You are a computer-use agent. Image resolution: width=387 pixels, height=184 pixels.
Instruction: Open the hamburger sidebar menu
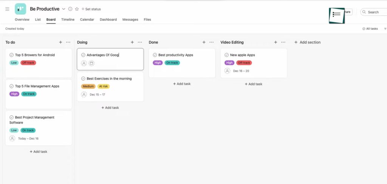point(7,9)
